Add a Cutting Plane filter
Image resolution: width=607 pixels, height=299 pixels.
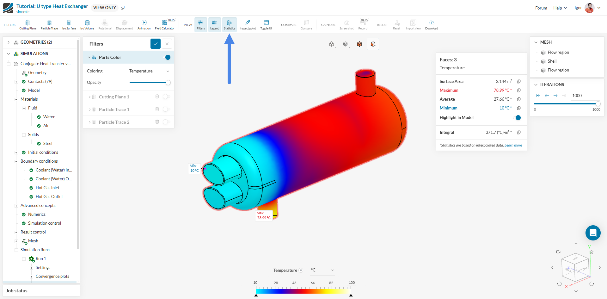(x=28, y=25)
